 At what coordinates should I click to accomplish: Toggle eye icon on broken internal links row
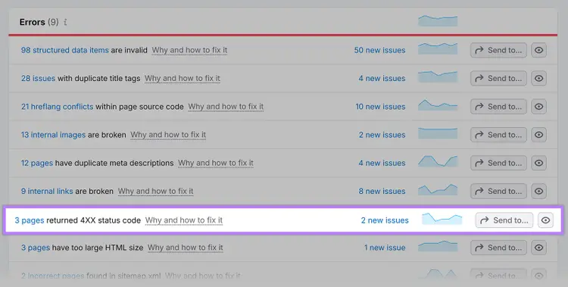coord(538,191)
